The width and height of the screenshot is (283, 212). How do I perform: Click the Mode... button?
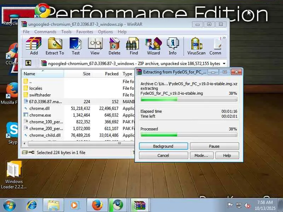(x=202, y=155)
